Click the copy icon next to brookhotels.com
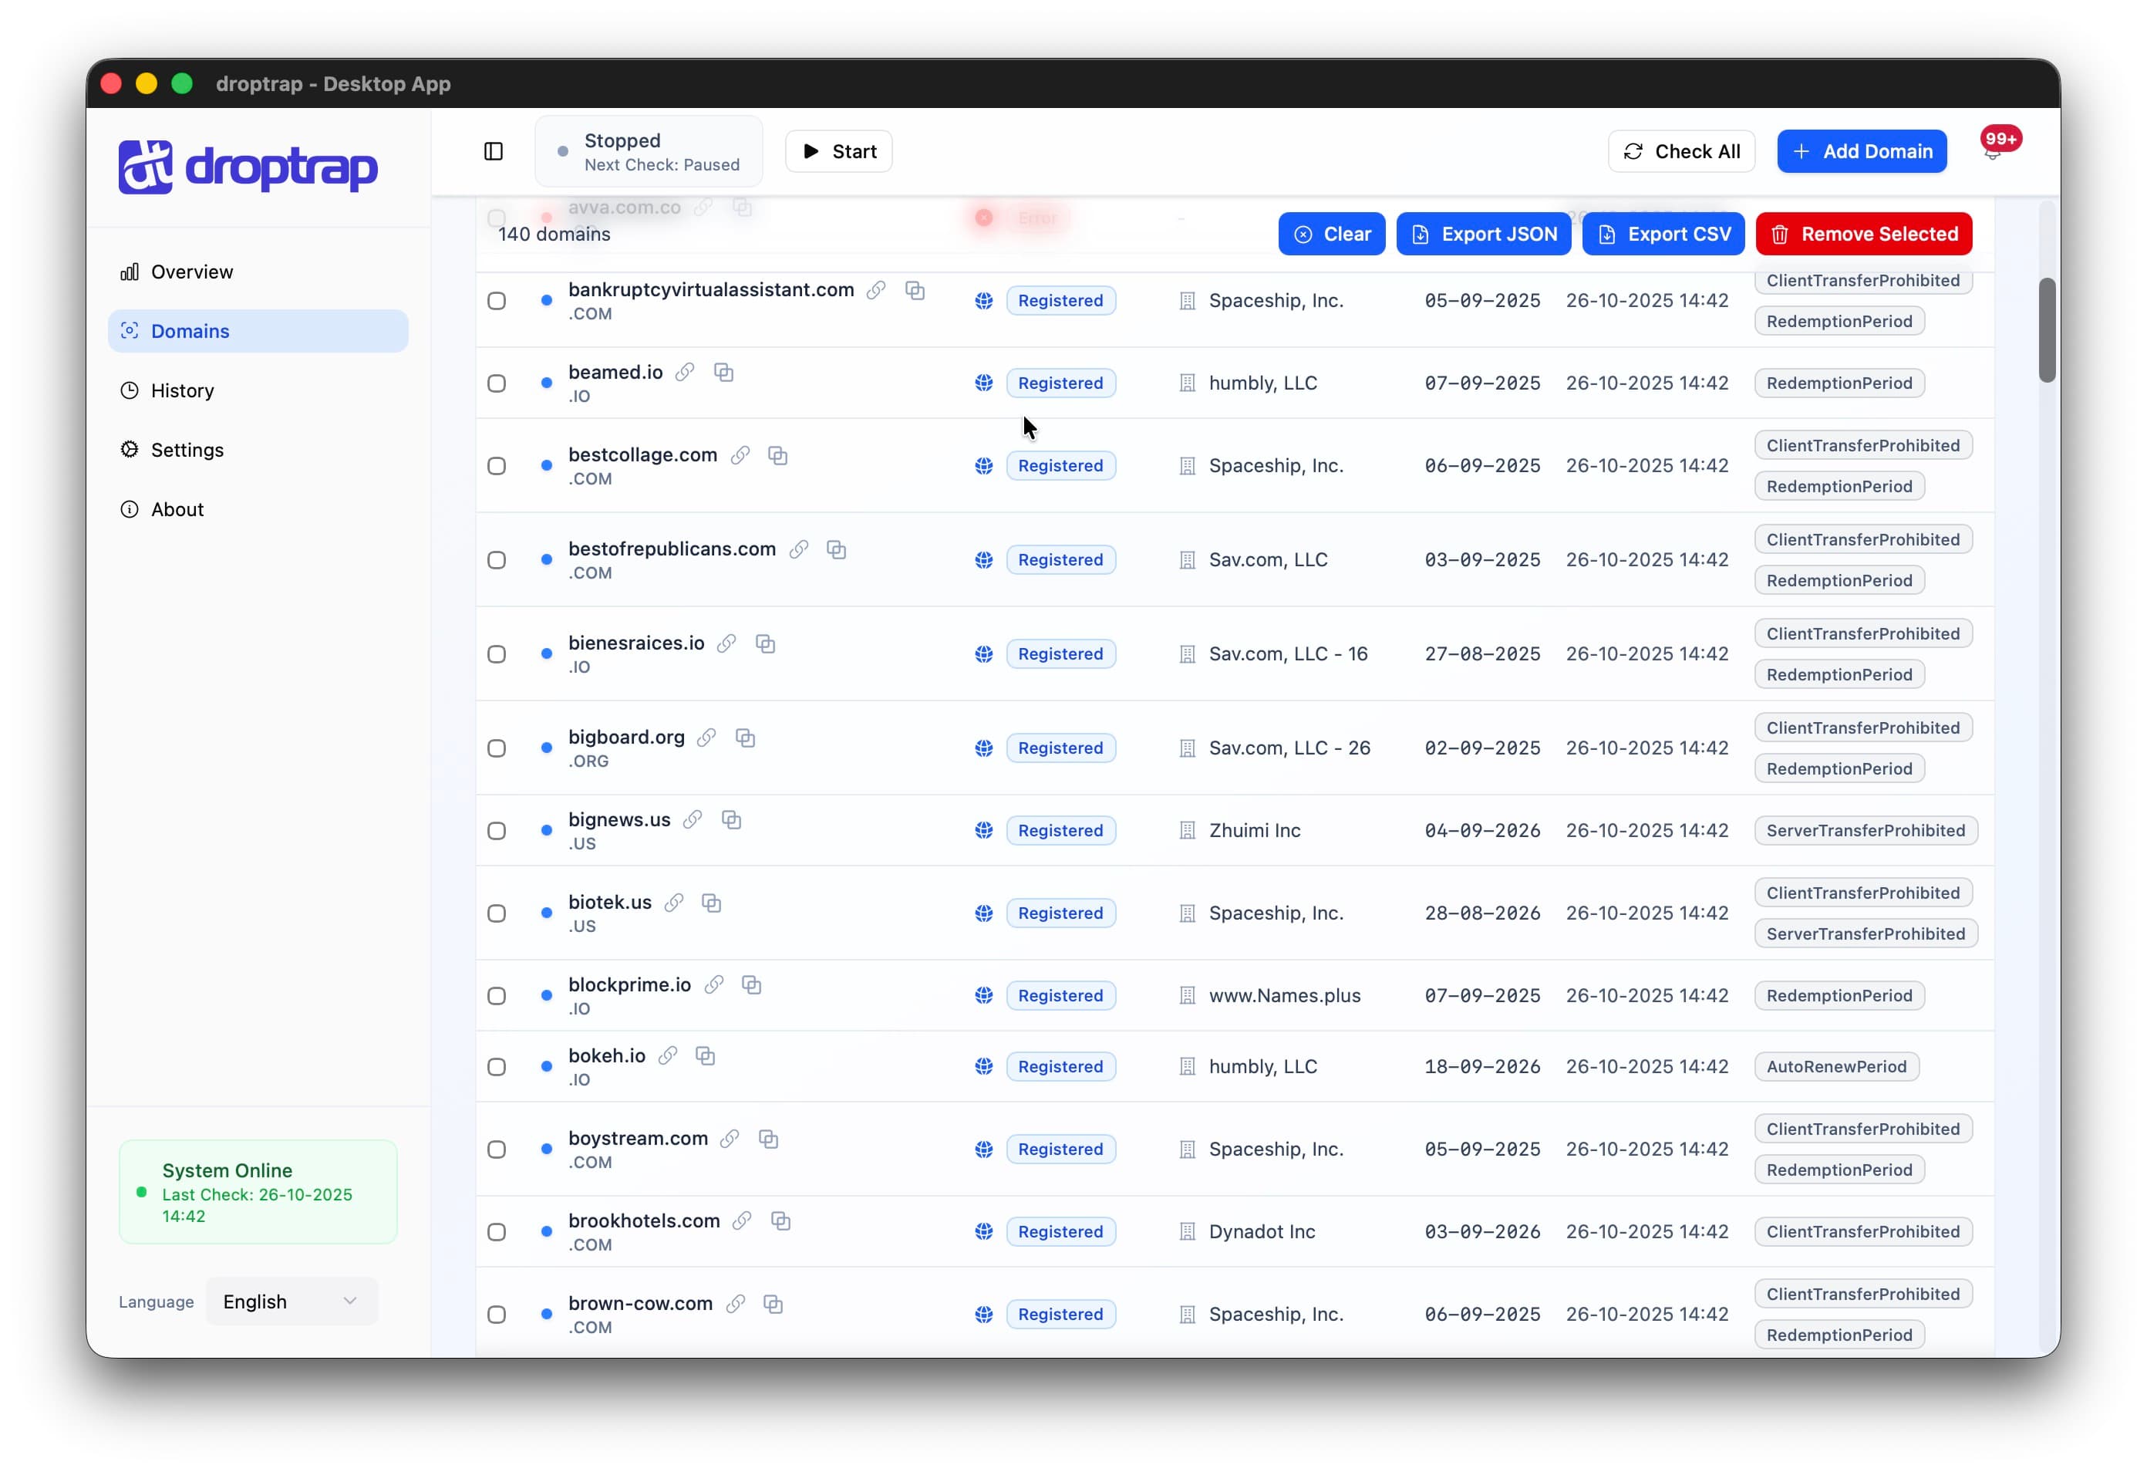The image size is (2147, 1472). point(780,1220)
